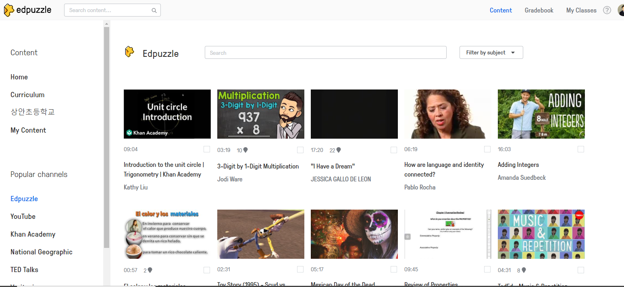Open the Content tab in top navigation
Screen dimensions: 624x287
pos(501,10)
